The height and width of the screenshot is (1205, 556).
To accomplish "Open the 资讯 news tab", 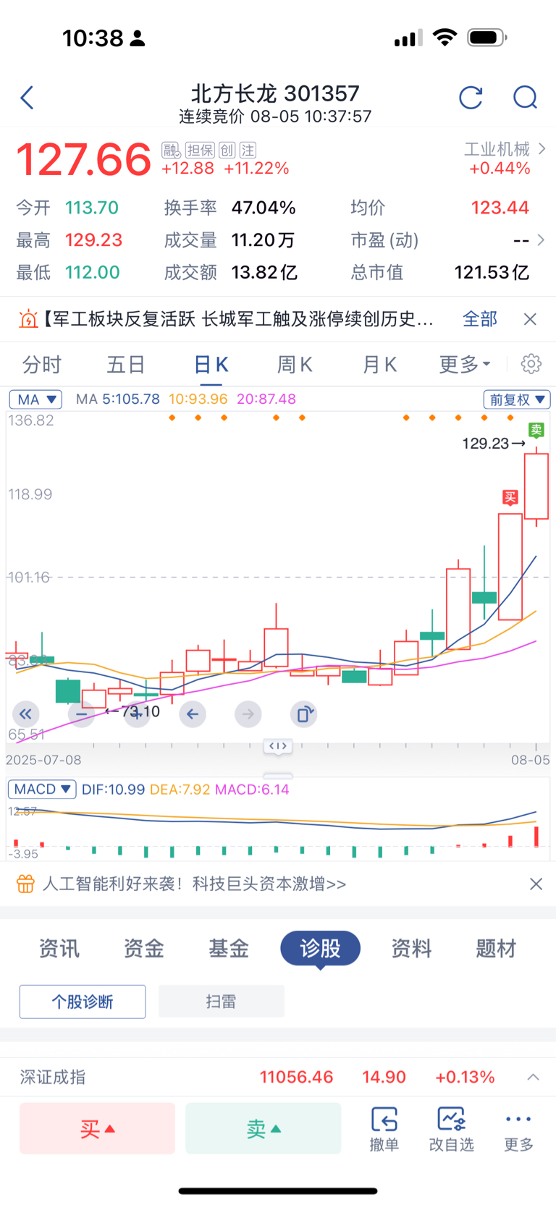I will click(59, 948).
